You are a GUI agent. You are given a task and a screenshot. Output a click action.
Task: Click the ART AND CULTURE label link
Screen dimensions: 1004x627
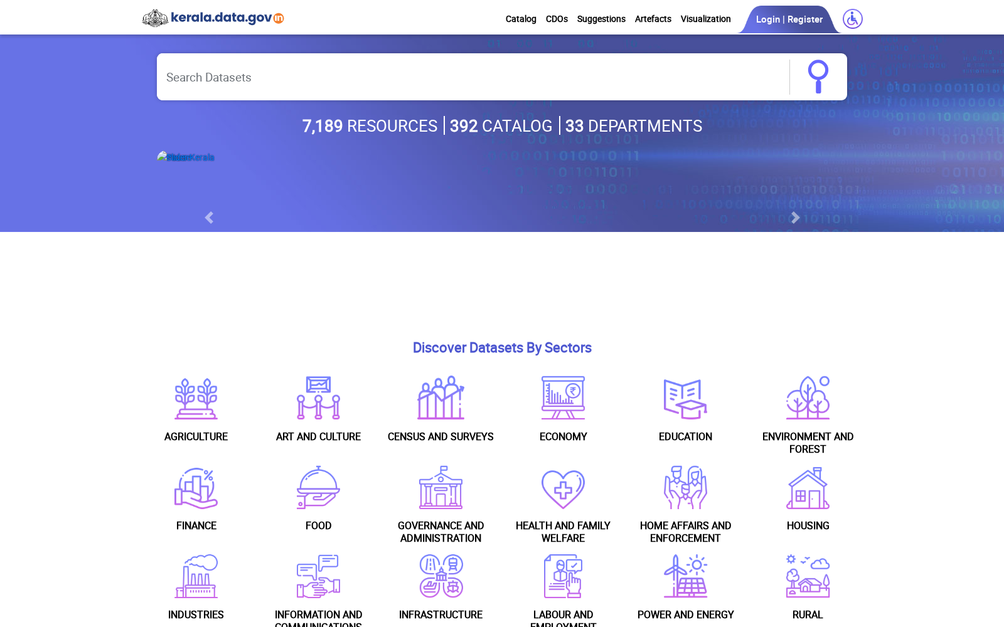tap(318, 436)
